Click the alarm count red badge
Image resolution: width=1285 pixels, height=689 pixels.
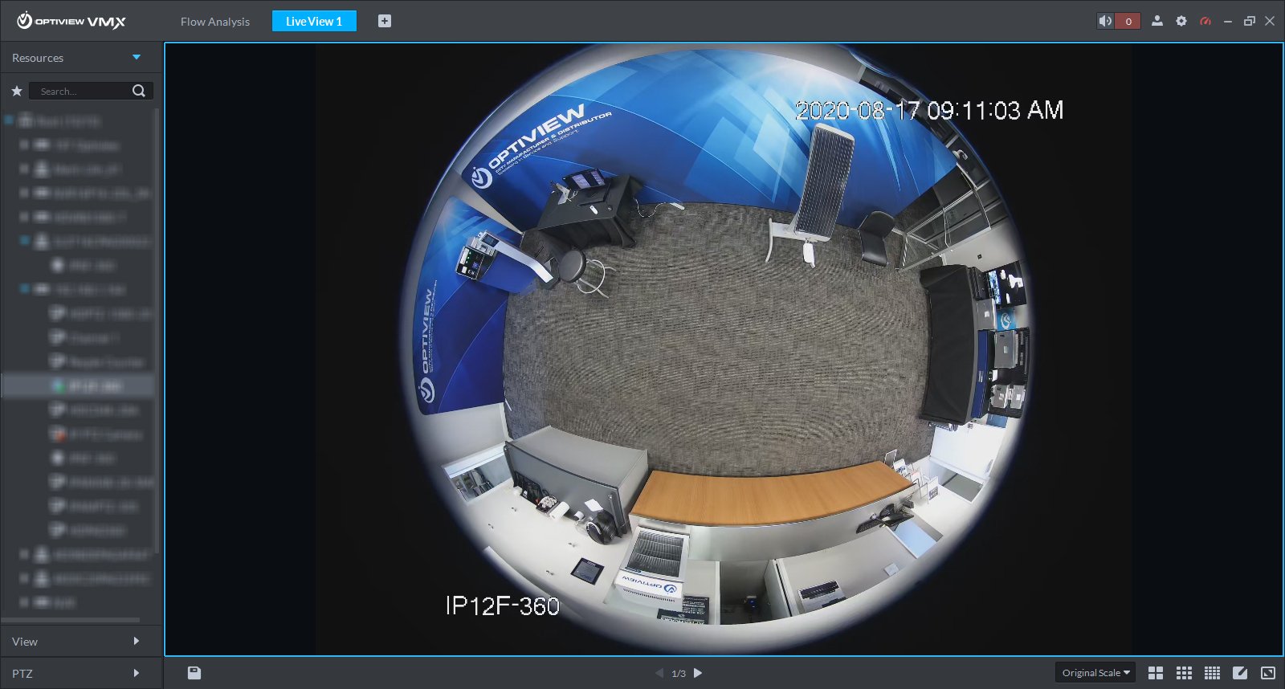pyautogui.click(x=1128, y=21)
